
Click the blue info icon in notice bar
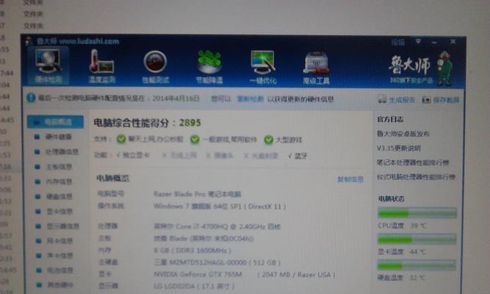[31, 98]
